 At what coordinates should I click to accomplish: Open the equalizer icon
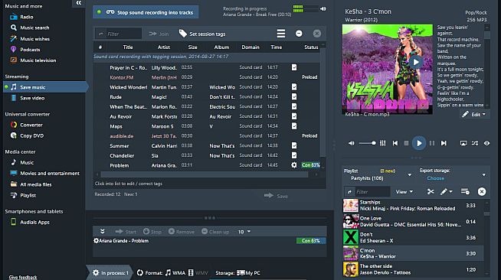pos(383,143)
